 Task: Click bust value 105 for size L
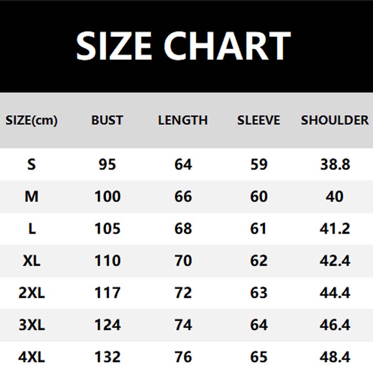[107, 228]
